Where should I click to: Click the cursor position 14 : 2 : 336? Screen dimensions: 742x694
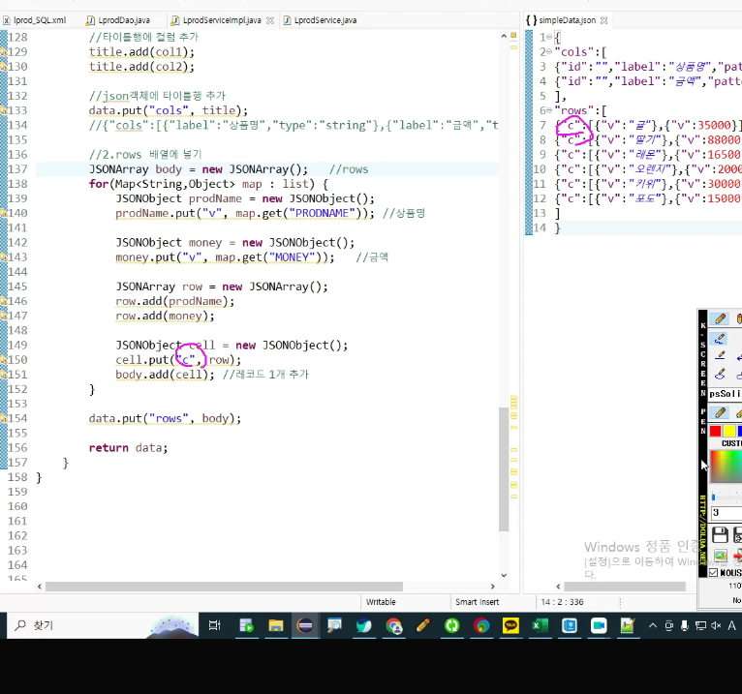562,602
